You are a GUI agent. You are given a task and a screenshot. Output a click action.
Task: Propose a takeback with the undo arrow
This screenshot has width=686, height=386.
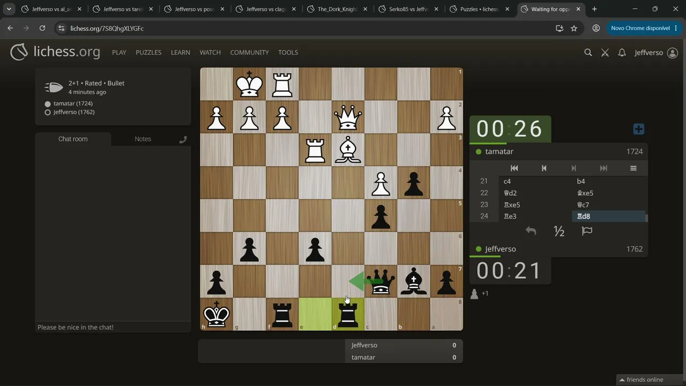531,231
